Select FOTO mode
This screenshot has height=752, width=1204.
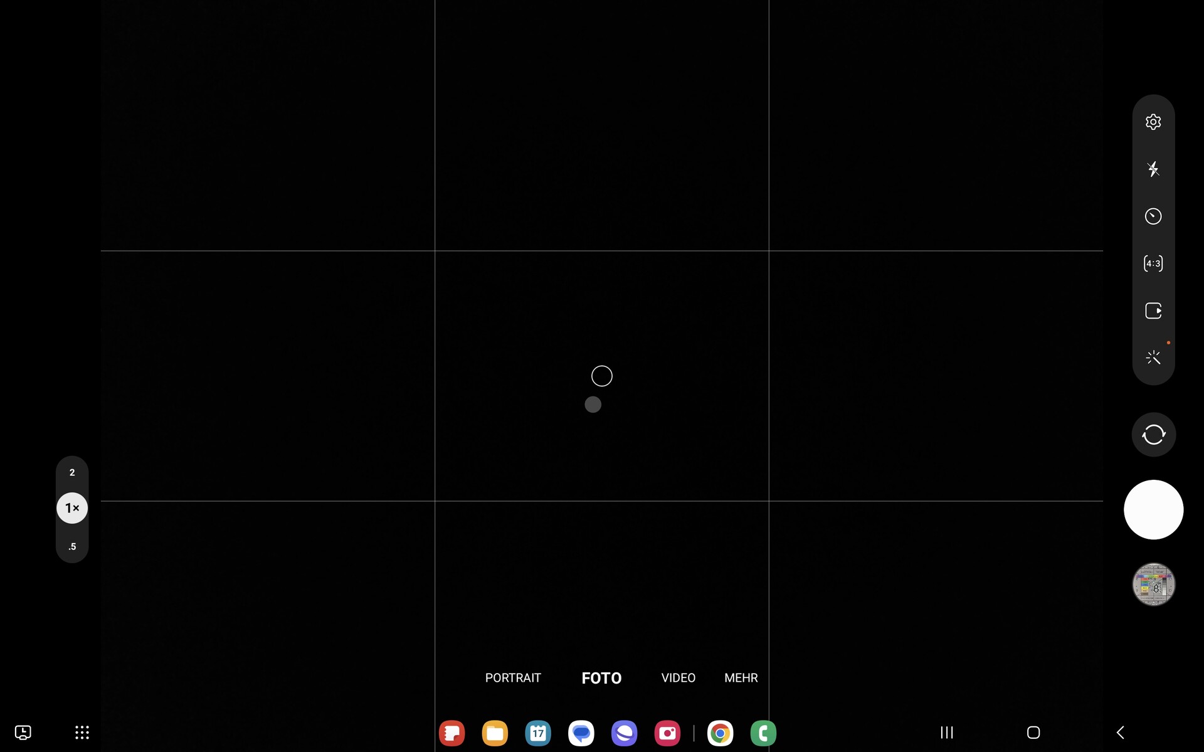(601, 678)
